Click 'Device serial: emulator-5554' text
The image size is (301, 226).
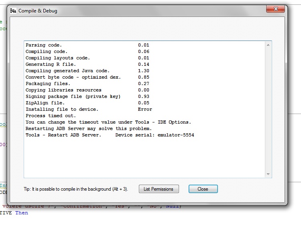coord(155,135)
